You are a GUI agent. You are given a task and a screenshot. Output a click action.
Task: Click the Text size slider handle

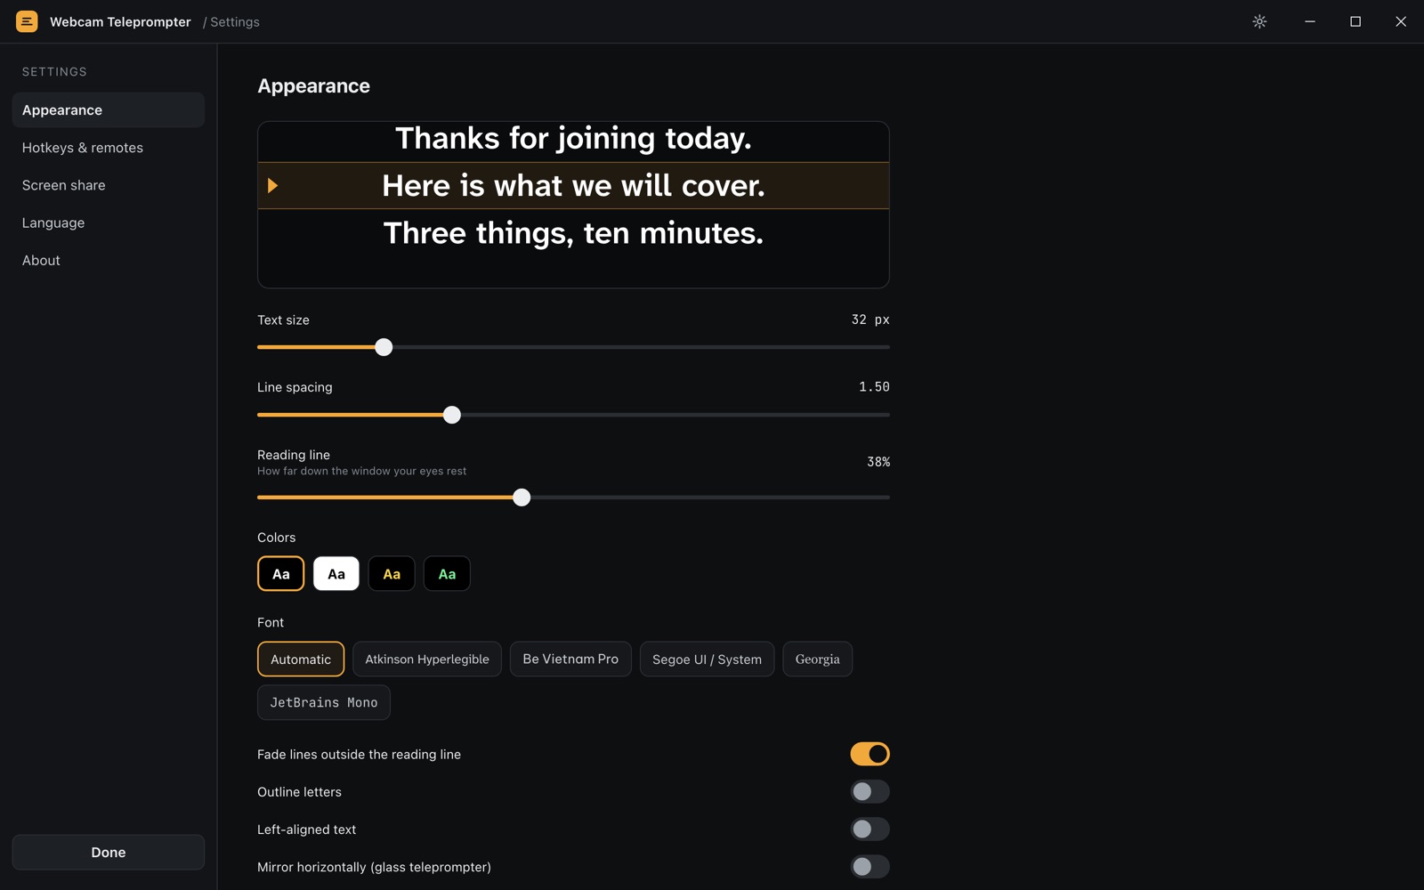pyautogui.click(x=384, y=347)
